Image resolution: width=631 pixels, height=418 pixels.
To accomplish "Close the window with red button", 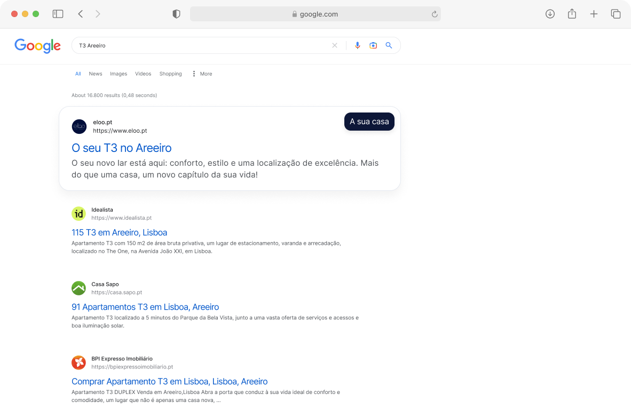I will (14, 14).
